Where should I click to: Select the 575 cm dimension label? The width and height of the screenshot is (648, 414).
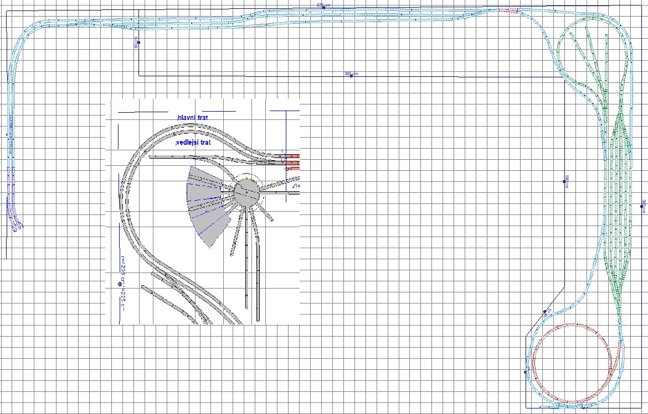pyautogui.click(x=322, y=5)
